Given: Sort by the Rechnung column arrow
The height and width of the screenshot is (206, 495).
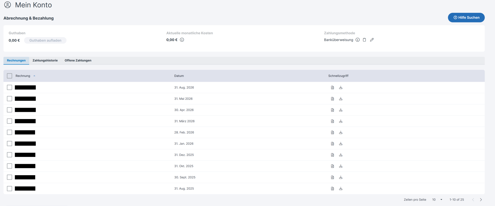Looking at the screenshot, I should pos(34,76).
